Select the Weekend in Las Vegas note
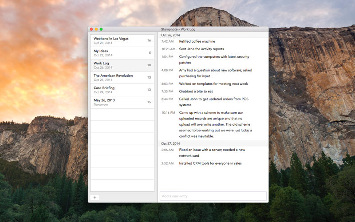 [x=122, y=40]
